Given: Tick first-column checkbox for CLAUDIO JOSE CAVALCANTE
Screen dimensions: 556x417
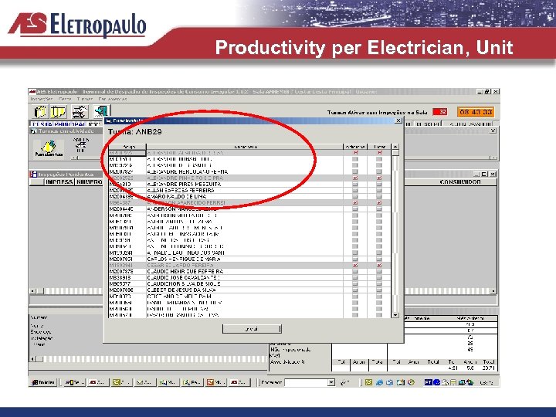Looking at the screenshot, I should pyautogui.click(x=355, y=278).
